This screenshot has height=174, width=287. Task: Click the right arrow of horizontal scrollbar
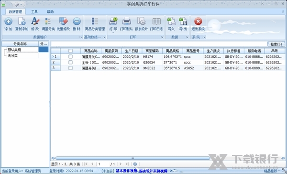(x=283, y=158)
